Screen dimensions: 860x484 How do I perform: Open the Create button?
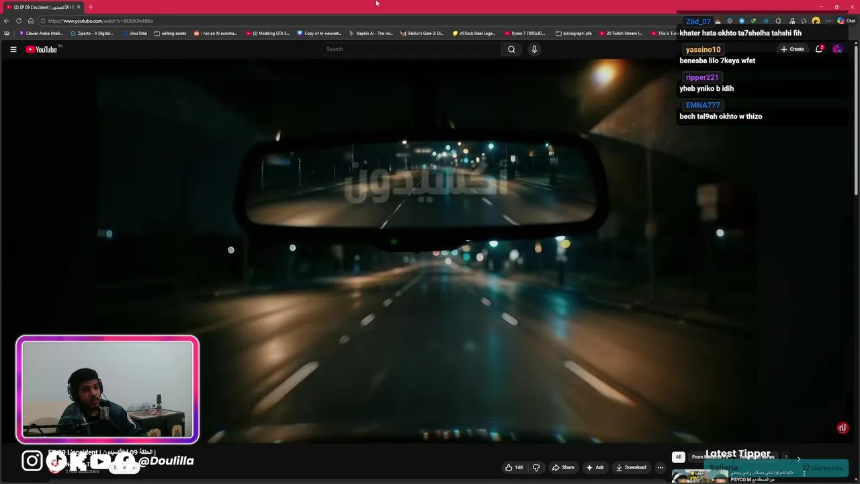tap(792, 49)
